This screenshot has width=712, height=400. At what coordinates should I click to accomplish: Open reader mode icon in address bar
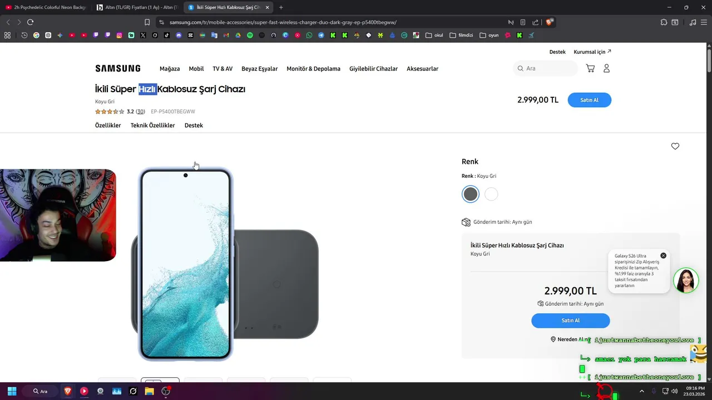pos(523,22)
